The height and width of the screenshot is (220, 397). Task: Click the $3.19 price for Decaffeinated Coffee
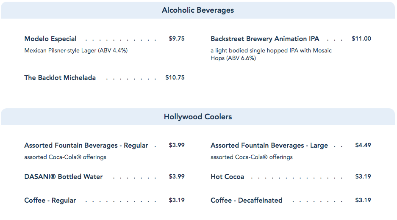(363, 201)
